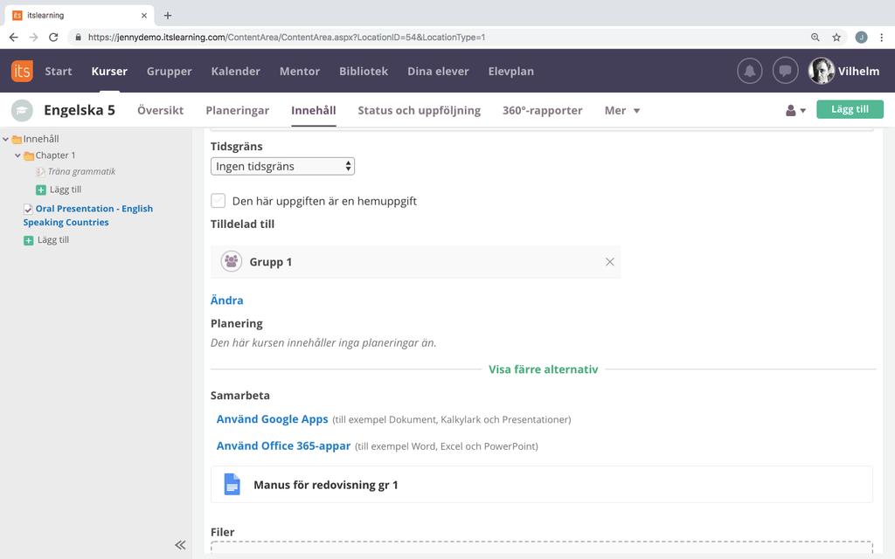
Task: Open the Start menu item
Action: pyautogui.click(x=59, y=72)
